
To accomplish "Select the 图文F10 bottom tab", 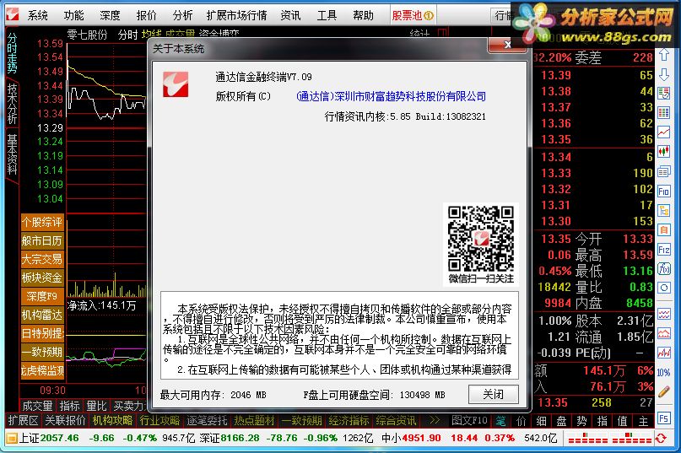I will click(x=469, y=420).
